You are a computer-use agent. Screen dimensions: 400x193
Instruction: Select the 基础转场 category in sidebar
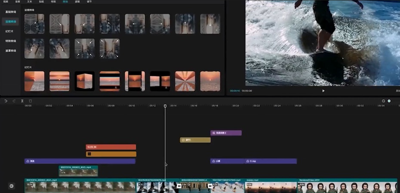[x=11, y=12]
